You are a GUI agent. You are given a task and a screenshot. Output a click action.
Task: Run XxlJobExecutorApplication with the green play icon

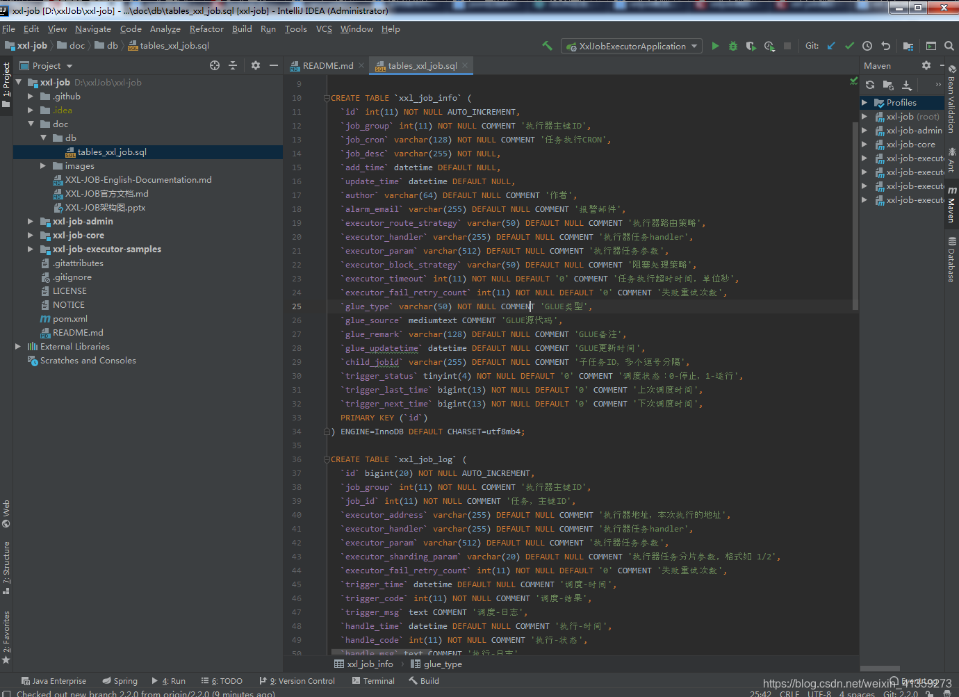point(715,46)
